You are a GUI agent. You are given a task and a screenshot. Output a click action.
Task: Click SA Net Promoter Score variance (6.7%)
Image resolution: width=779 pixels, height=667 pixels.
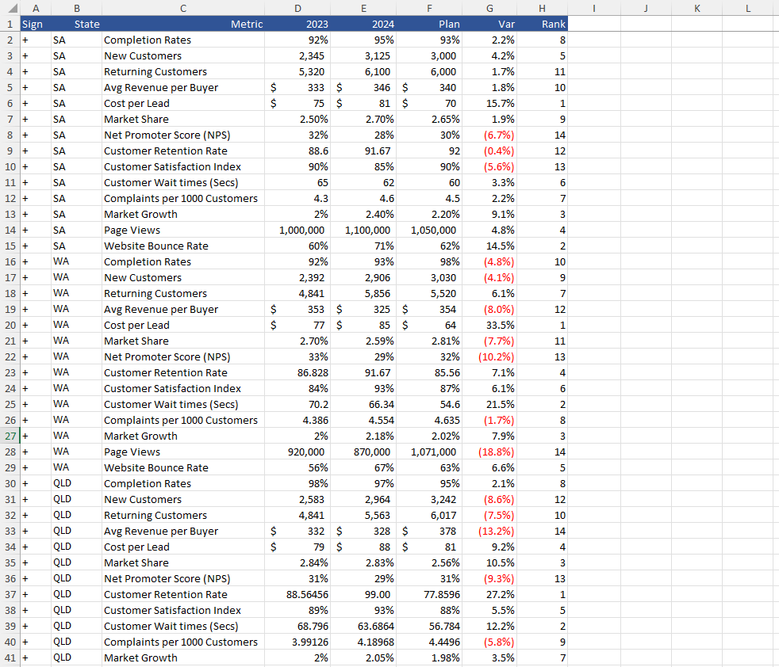(x=490, y=135)
